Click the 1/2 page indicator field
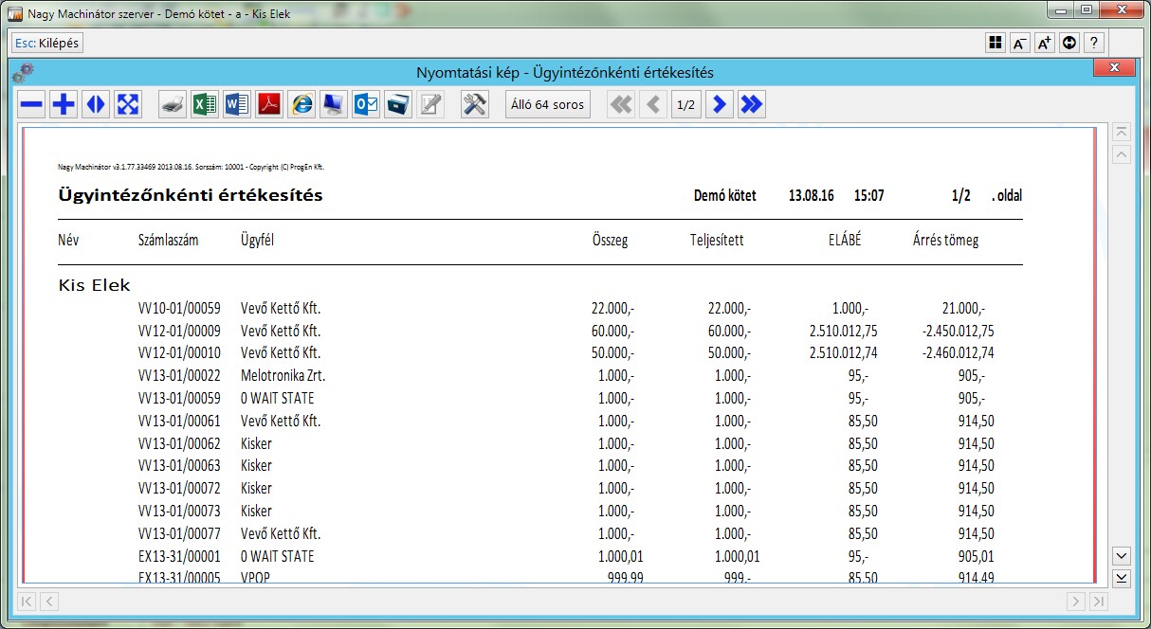Image resolution: width=1151 pixels, height=629 pixels. [x=685, y=105]
